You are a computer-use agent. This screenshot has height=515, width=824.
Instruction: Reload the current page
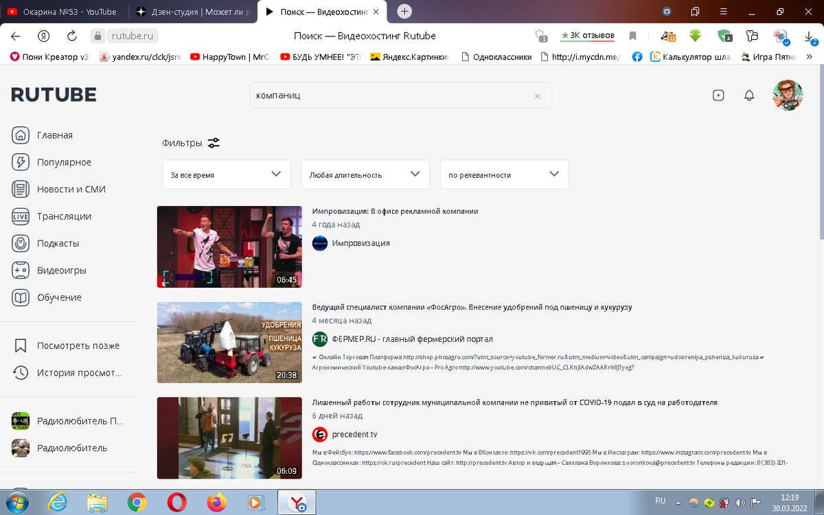71,36
